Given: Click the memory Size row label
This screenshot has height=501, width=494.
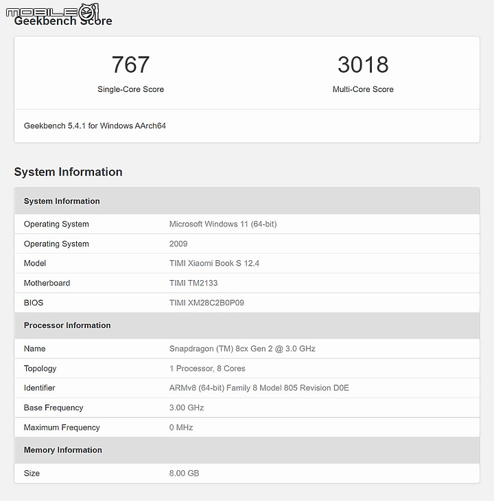Looking at the screenshot, I should (x=32, y=473).
